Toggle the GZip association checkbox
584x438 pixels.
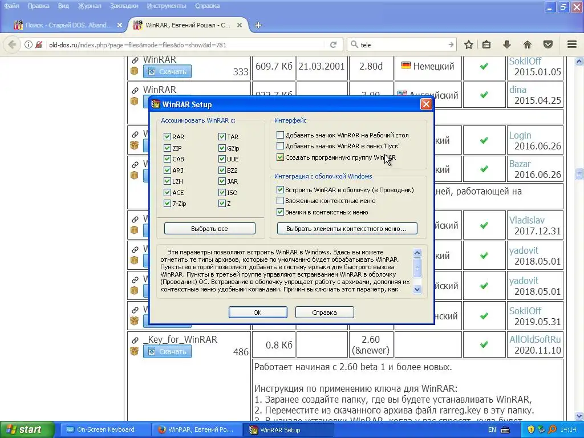pyautogui.click(x=222, y=148)
